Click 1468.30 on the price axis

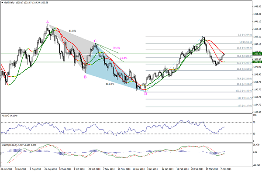257,14
